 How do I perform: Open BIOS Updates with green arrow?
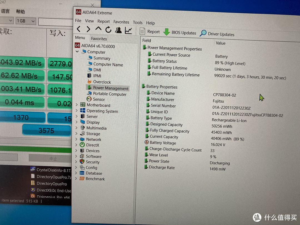[180, 32]
